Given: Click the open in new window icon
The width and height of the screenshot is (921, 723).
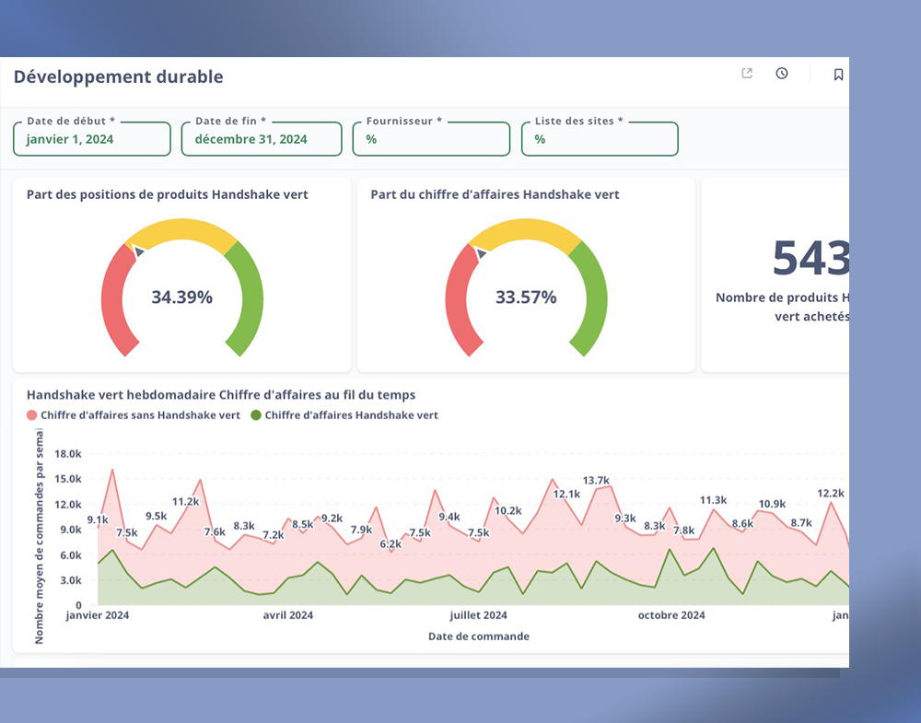Looking at the screenshot, I should click(x=747, y=74).
